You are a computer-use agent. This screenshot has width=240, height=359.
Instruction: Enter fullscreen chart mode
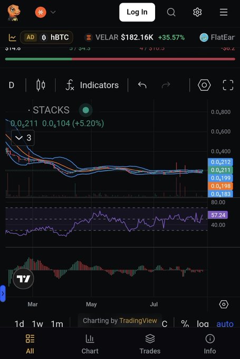point(228,85)
